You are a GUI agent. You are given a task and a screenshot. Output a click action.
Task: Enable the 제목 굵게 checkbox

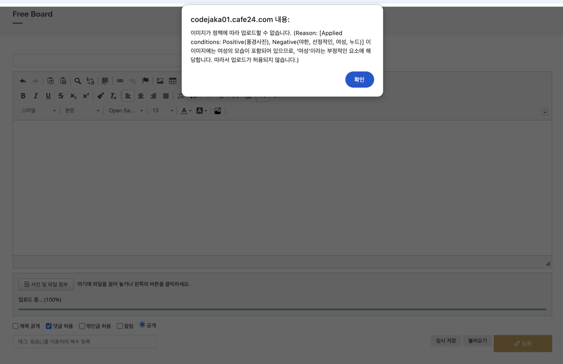click(x=16, y=326)
